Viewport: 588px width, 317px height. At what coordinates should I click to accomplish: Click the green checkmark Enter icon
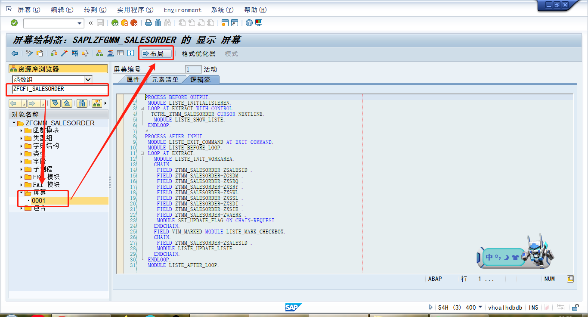(14, 23)
